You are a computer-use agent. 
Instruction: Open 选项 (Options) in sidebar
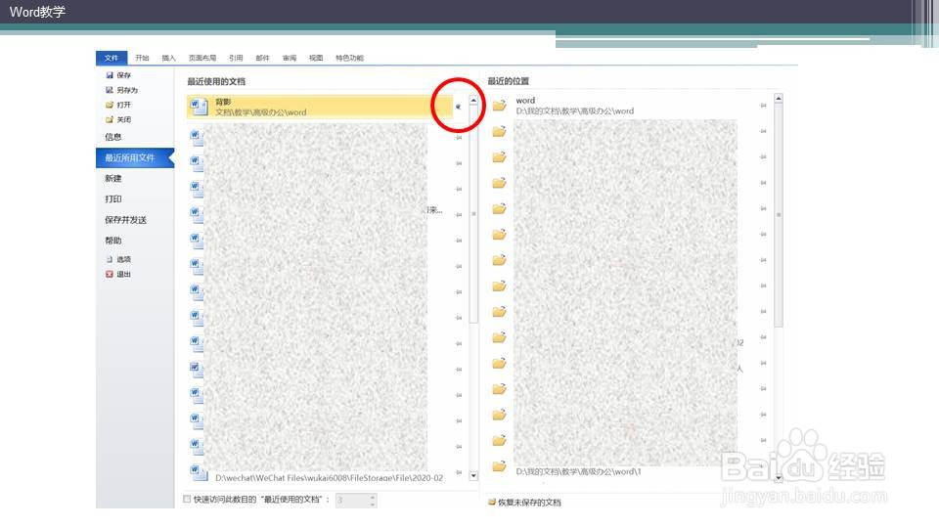(x=118, y=259)
